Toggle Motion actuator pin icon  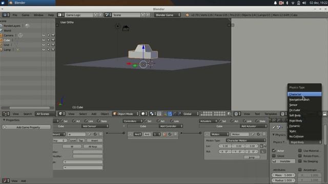253,134
